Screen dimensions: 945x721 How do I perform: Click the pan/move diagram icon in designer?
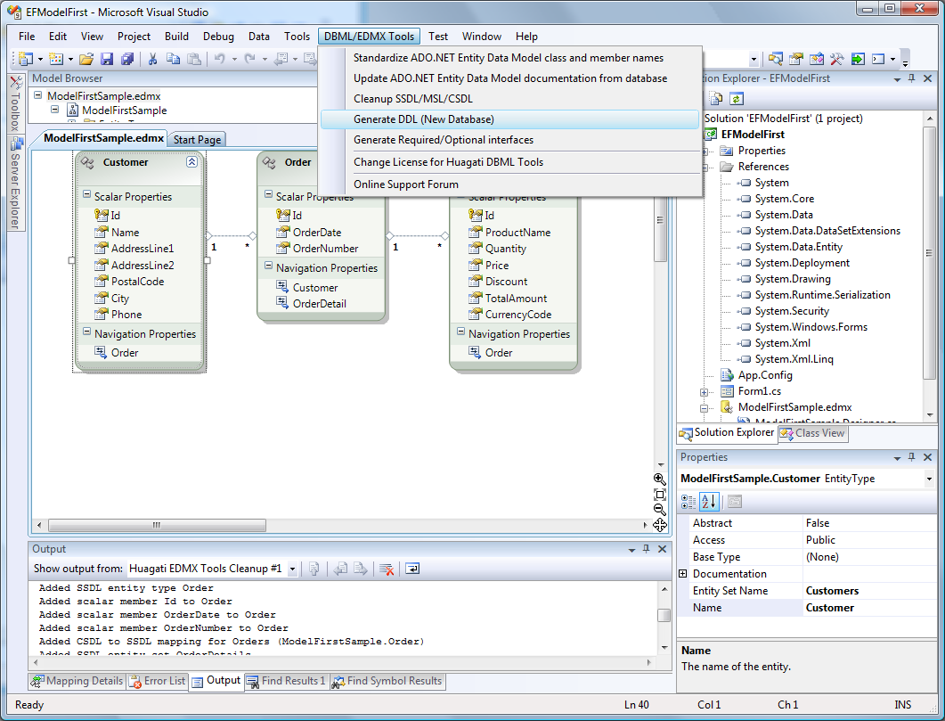[660, 525]
